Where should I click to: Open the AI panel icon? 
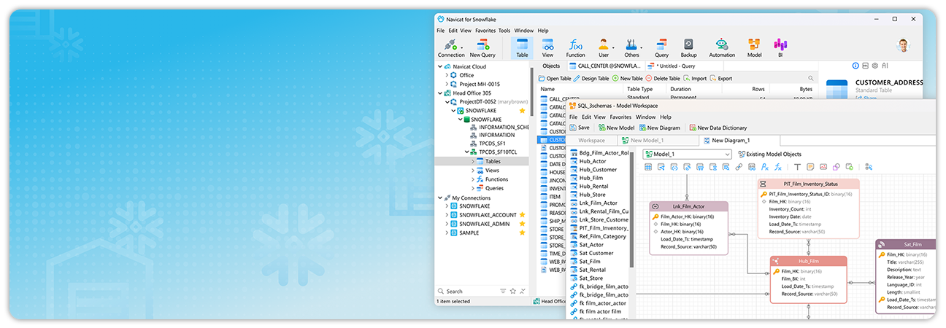click(885, 66)
